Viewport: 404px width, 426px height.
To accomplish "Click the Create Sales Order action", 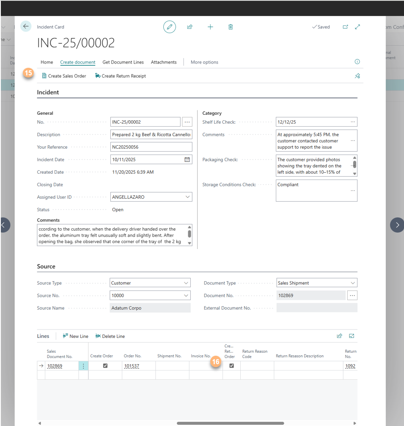I will click(64, 76).
